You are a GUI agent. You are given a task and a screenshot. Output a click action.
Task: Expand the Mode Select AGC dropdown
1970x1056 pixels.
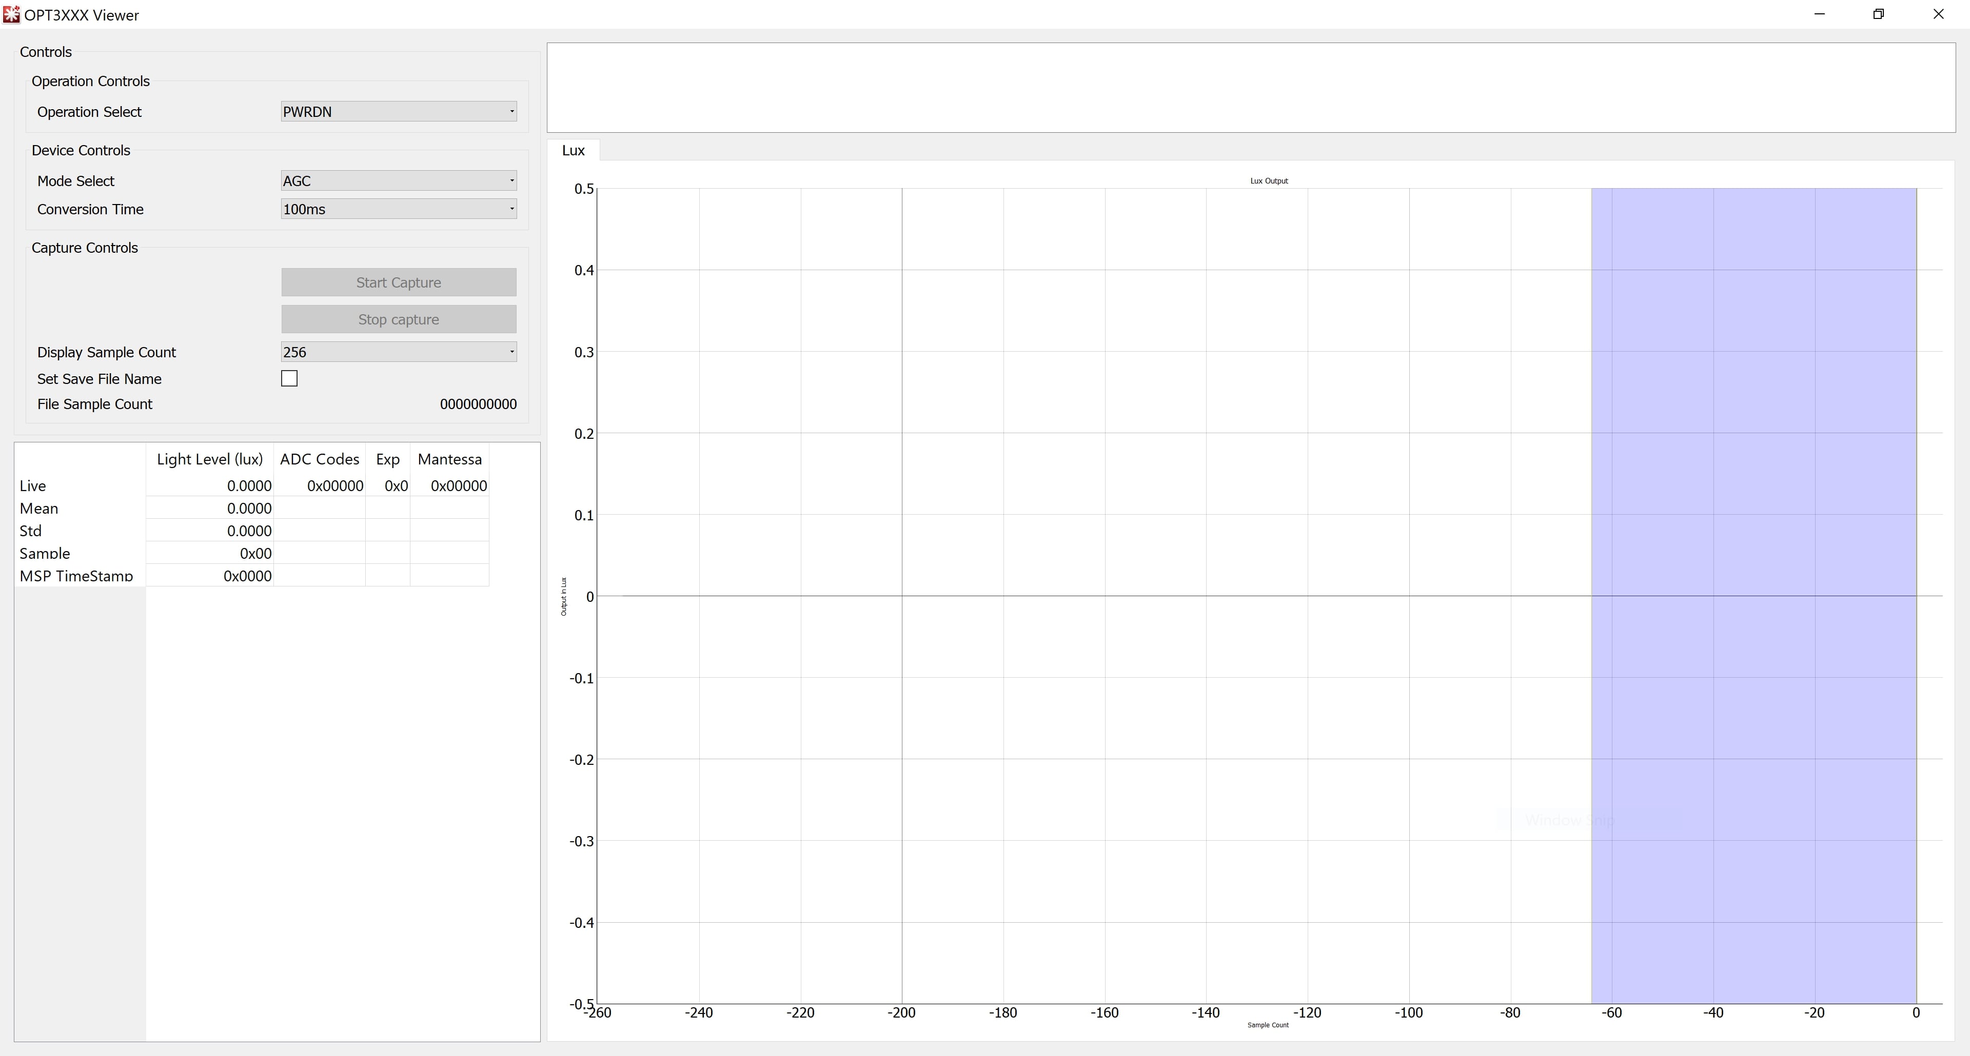[399, 181]
